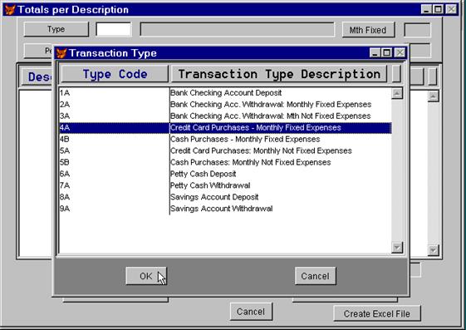
Task: Confirm selection with the OK button
Action: coord(146,276)
